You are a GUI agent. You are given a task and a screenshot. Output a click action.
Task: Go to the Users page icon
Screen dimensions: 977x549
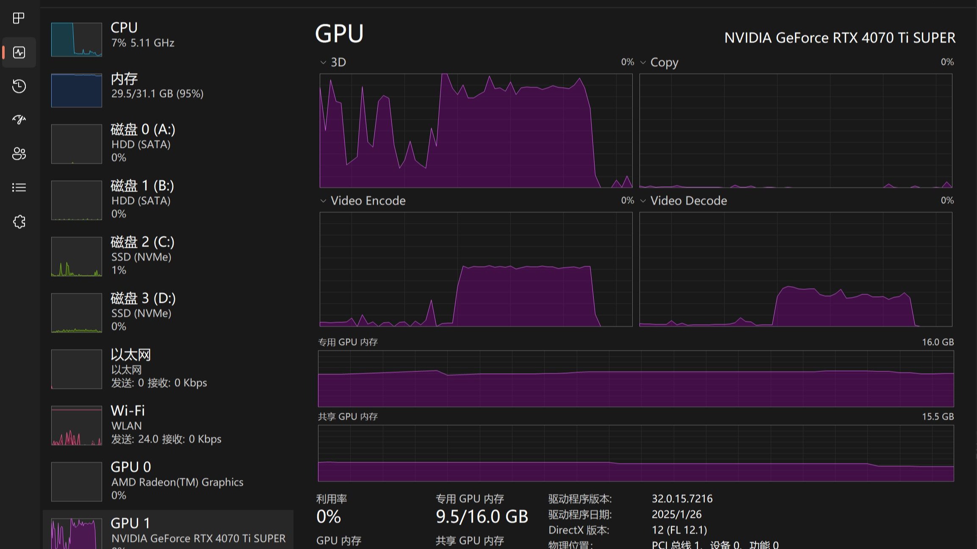(19, 154)
